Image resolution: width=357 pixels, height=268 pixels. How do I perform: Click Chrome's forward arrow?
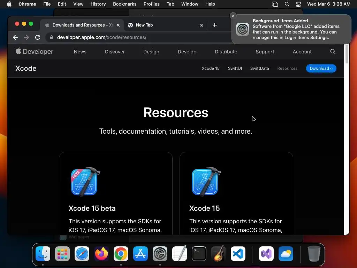pos(26,37)
